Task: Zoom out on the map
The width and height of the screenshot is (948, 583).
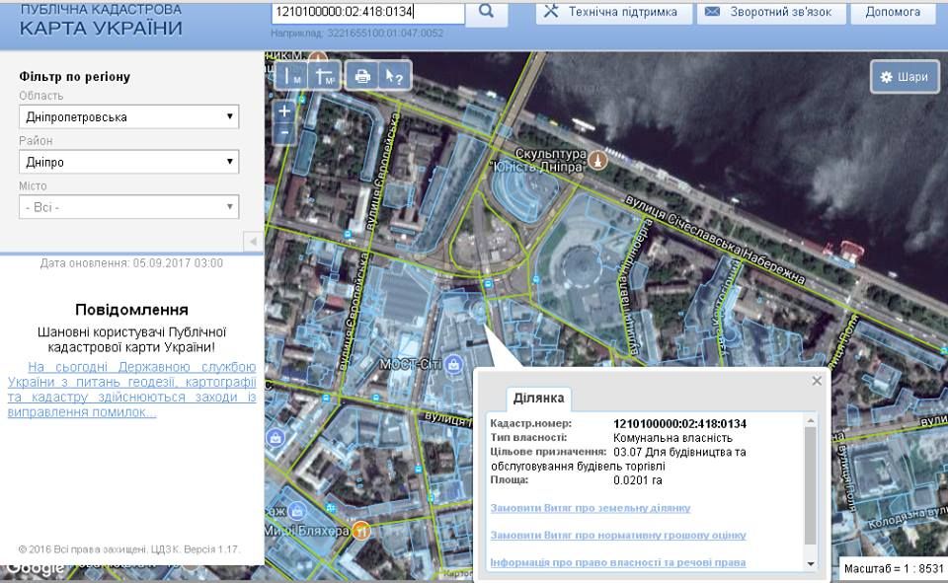Action: (x=284, y=132)
